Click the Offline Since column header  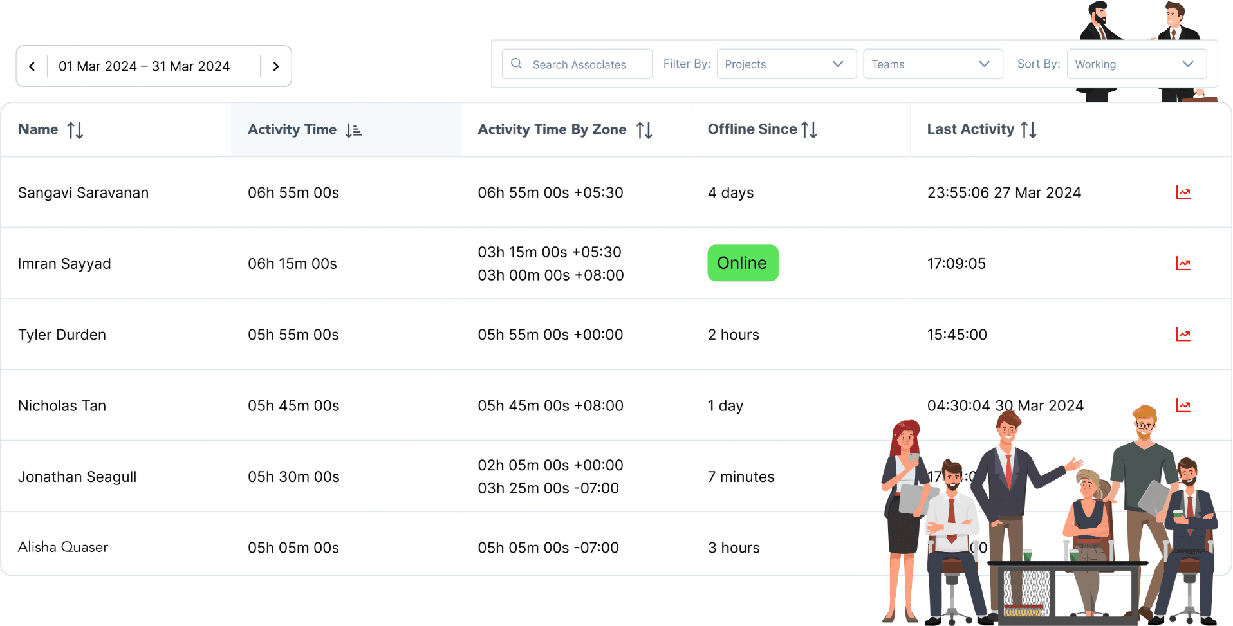(800, 129)
